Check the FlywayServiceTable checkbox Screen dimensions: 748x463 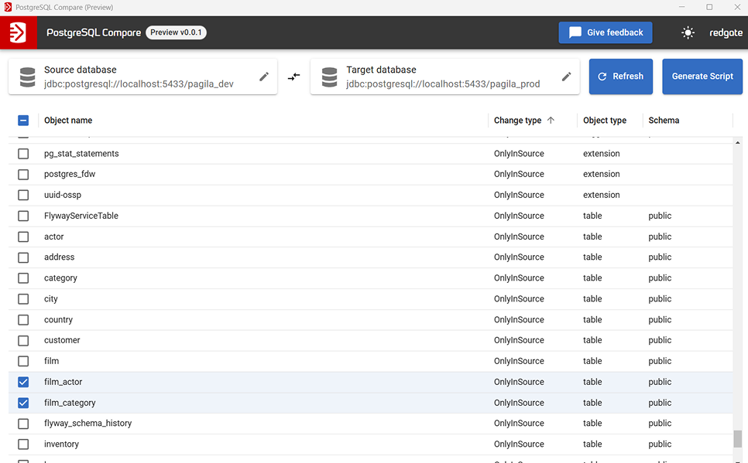pos(23,216)
